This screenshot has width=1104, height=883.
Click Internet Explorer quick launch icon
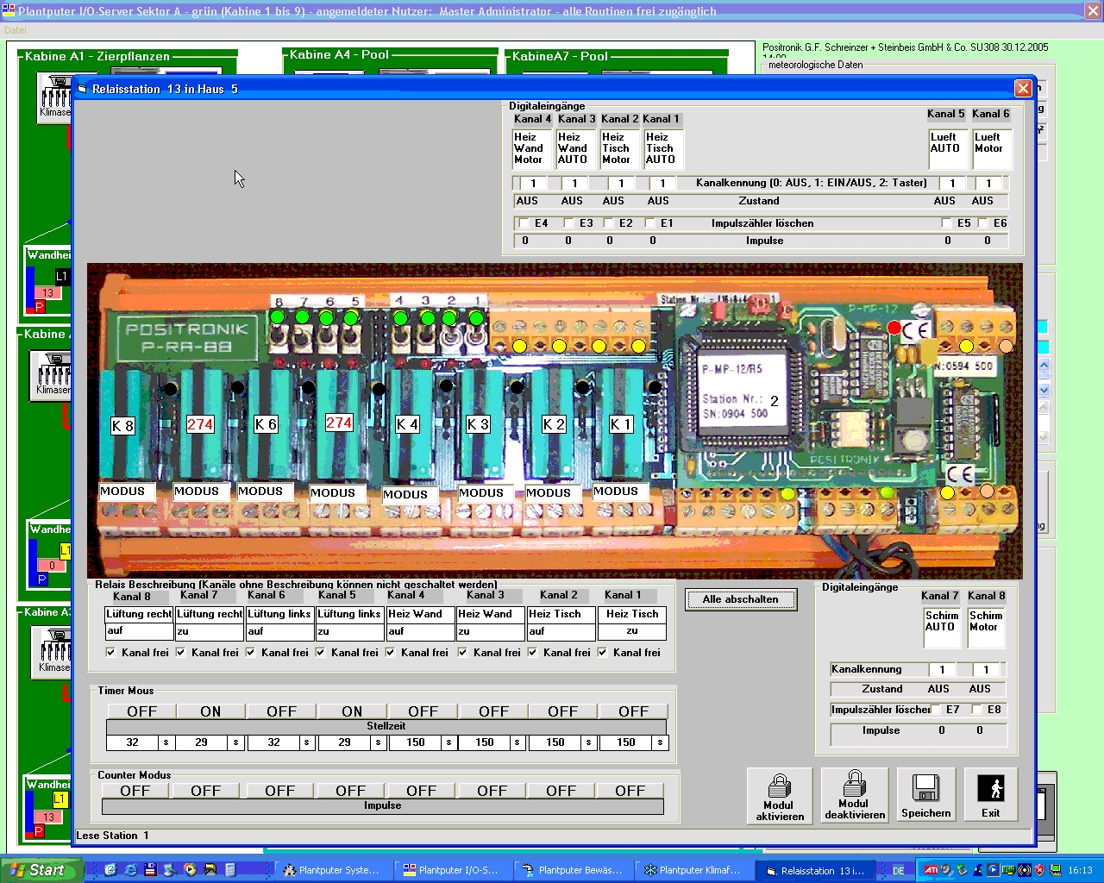point(130,870)
